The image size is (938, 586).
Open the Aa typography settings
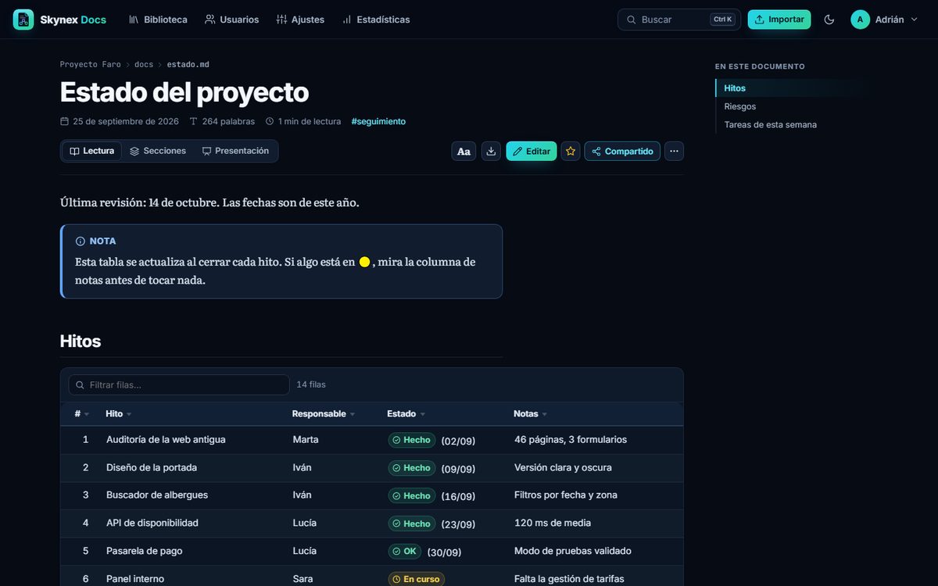coord(464,152)
